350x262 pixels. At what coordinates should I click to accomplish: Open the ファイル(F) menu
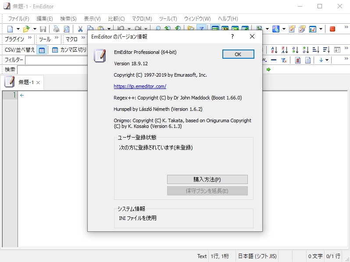[19, 19]
